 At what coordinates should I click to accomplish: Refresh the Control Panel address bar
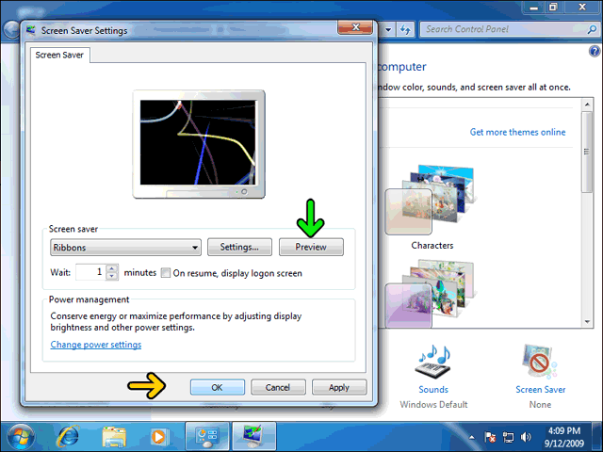(x=405, y=29)
